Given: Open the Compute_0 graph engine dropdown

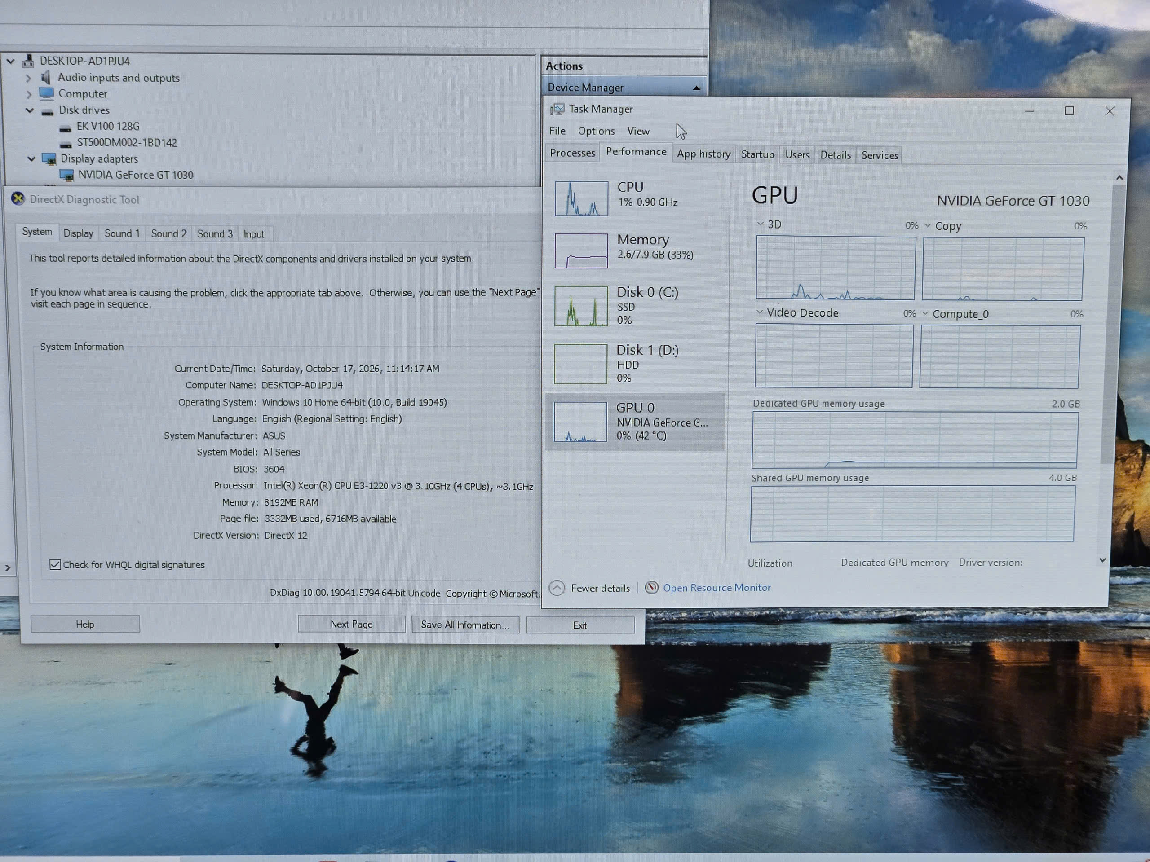Looking at the screenshot, I should [925, 313].
